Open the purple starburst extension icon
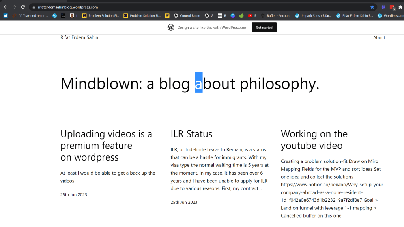Screen dimensions: 404x227 pyautogui.click(x=383, y=7)
